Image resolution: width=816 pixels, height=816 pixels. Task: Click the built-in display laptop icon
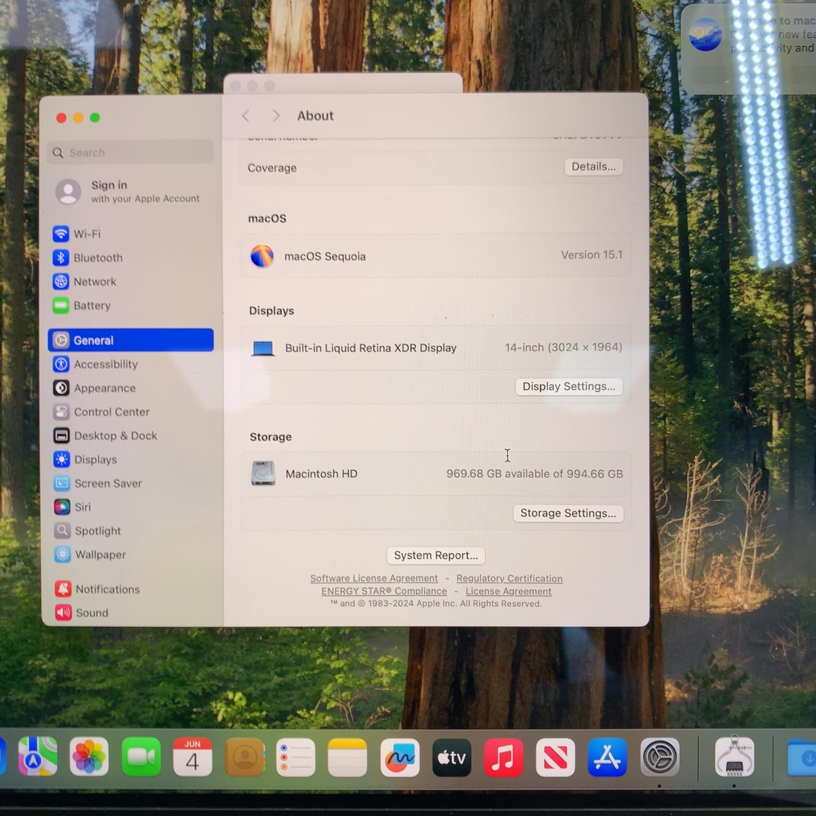tap(263, 348)
